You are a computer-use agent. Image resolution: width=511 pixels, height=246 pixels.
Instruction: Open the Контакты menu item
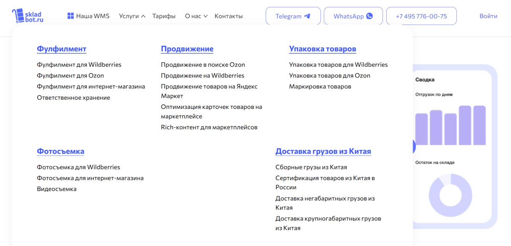point(228,16)
